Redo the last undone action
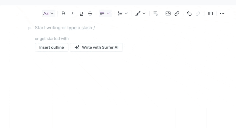 point(198,13)
